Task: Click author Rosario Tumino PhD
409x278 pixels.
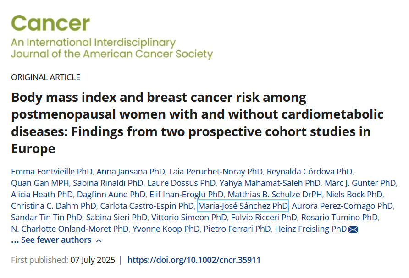Action: point(341,218)
